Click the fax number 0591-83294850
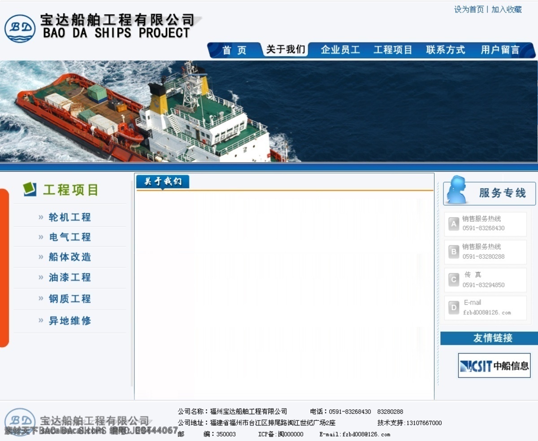 (x=483, y=285)
